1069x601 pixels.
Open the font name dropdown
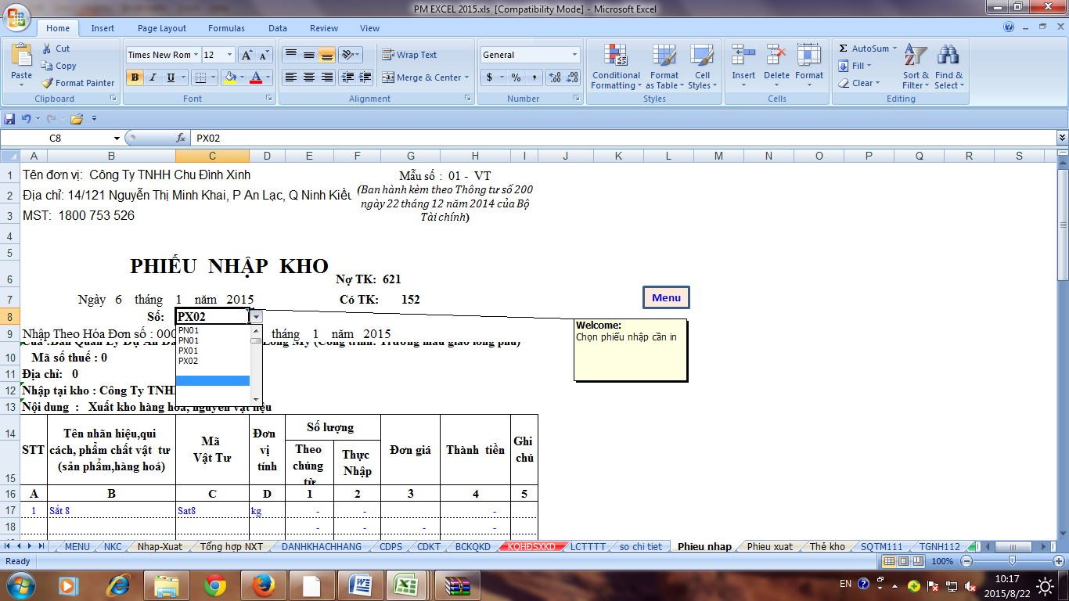[x=196, y=55]
